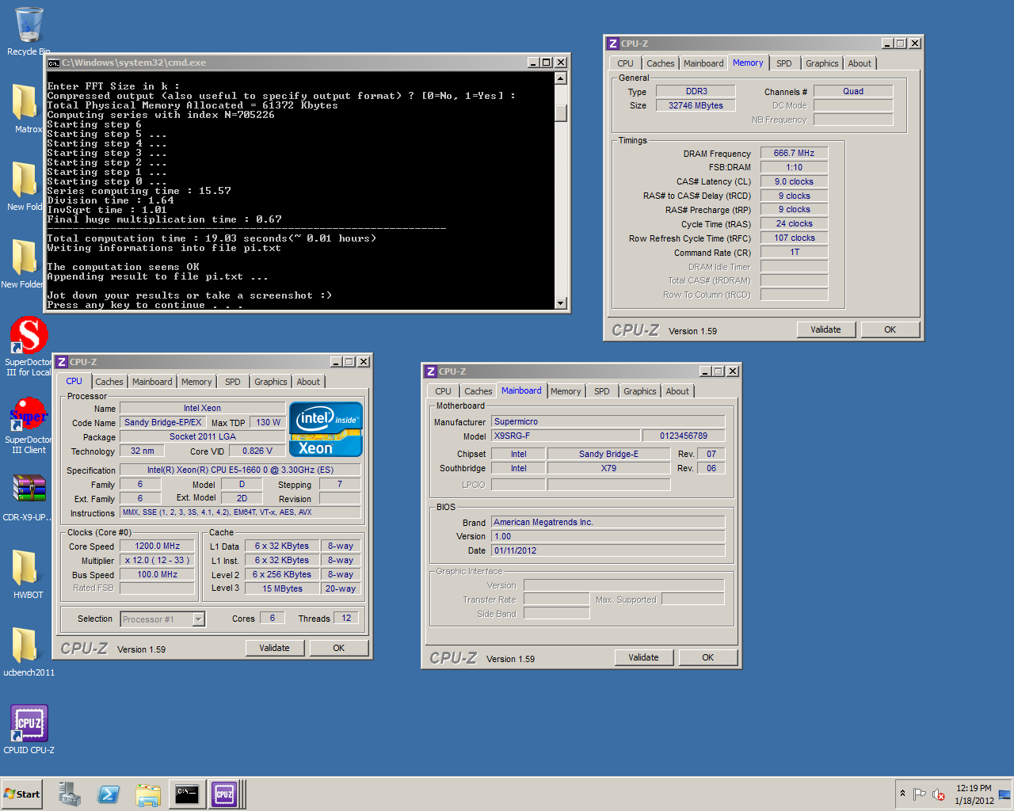Open Caches tab in CPU window
1014x811 pixels.
tap(109, 382)
